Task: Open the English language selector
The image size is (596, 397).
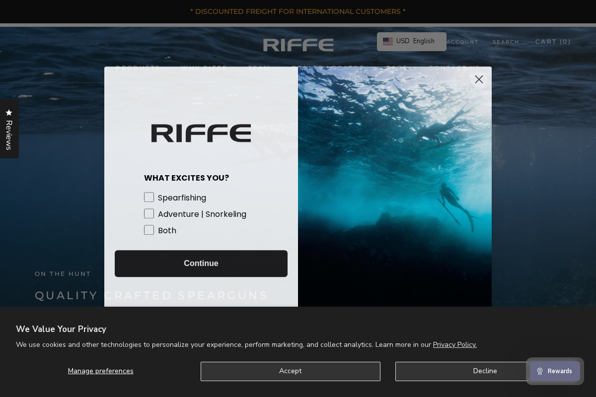Action: tap(424, 41)
